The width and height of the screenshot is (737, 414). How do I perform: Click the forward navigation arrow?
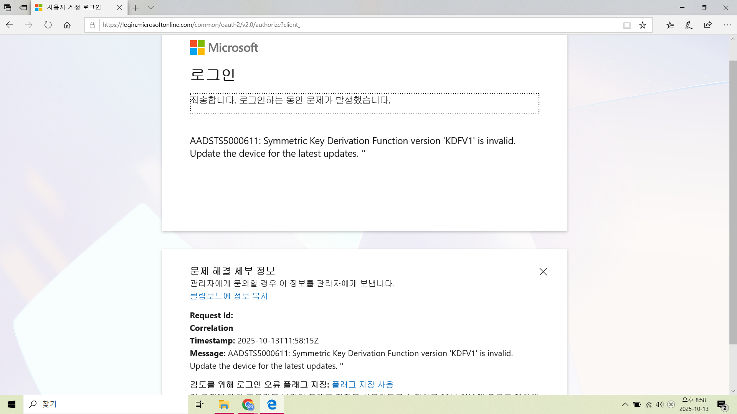pyautogui.click(x=29, y=25)
